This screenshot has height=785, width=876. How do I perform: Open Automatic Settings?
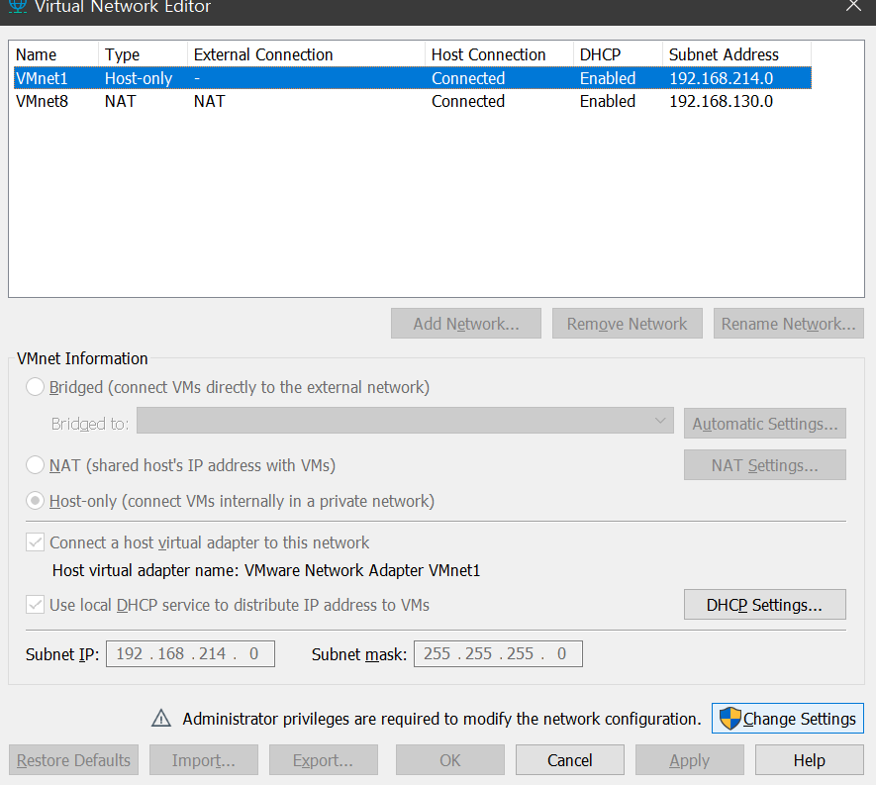pyautogui.click(x=765, y=424)
